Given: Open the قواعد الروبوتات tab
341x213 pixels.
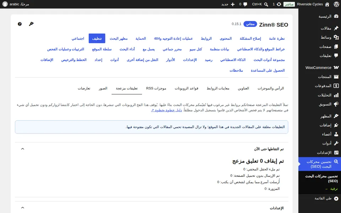Looking at the screenshot, I should pyautogui.click(x=186, y=88).
